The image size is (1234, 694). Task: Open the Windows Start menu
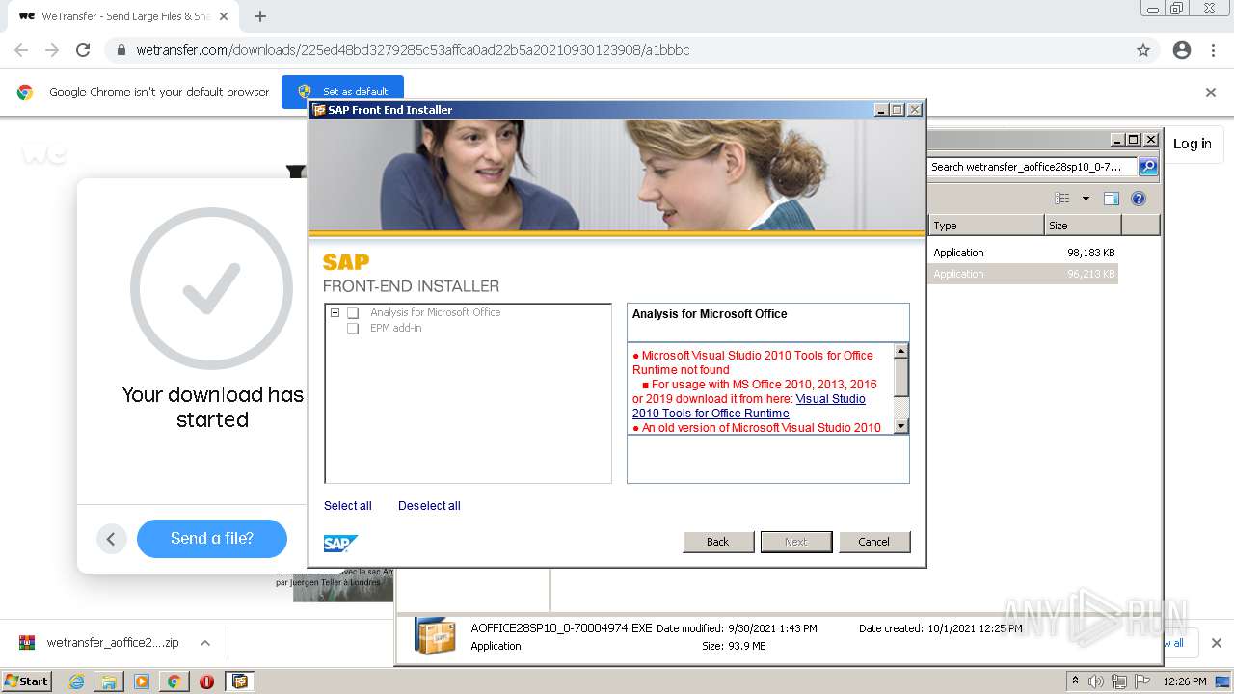click(x=27, y=681)
